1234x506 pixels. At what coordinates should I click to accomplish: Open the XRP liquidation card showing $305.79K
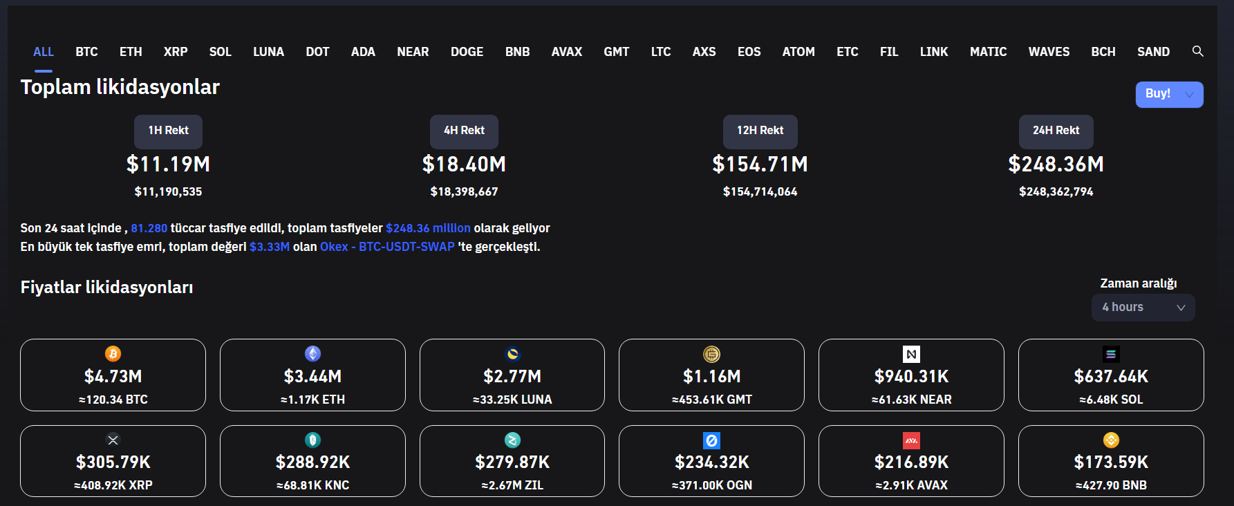(x=113, y=461)
